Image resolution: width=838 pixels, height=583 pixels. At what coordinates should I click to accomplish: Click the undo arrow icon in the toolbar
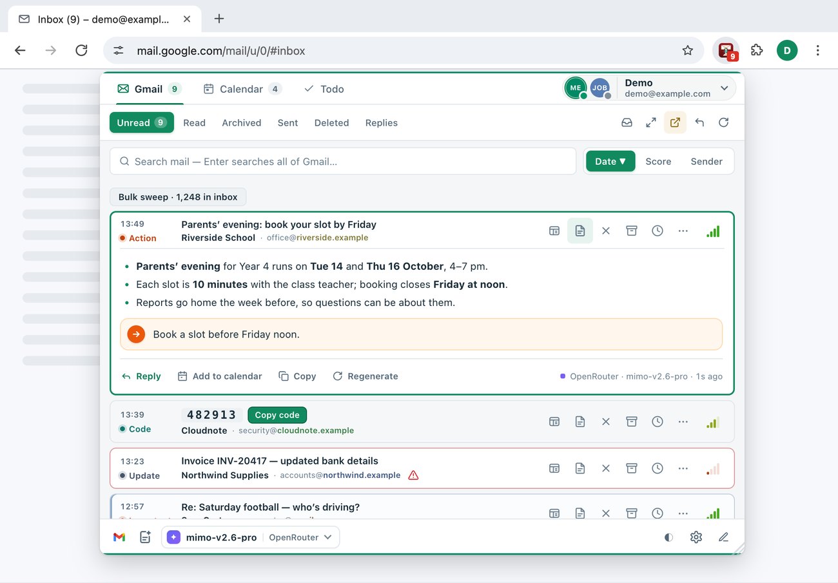(x=699, y=122)
